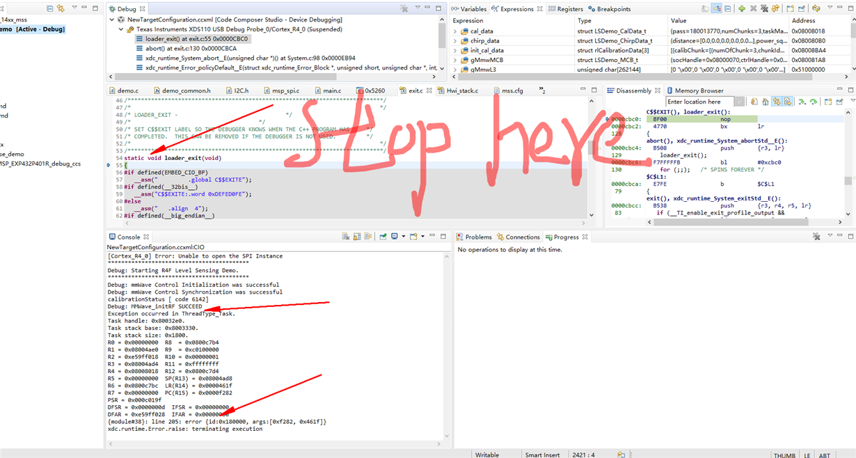Select loader_exit() stack frame
This screenshot has height=458, width=856.
[x=191, y=39]
